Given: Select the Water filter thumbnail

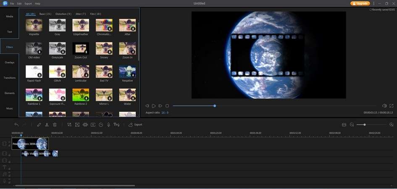Looking at the screenshot, I should (127, 94).
